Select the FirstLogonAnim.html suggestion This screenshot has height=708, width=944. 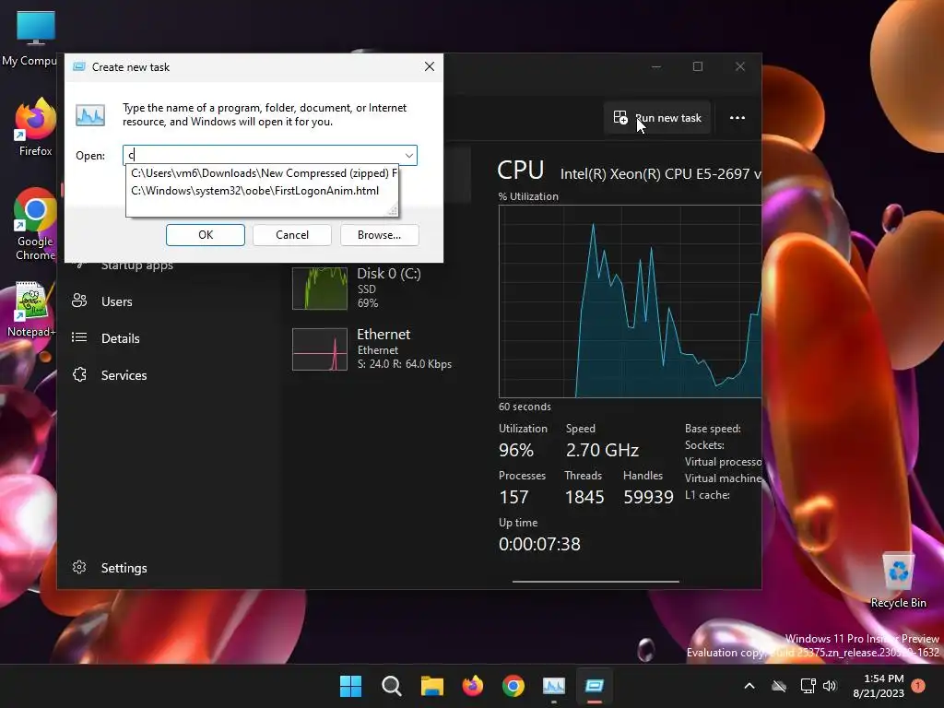click(x=254, y=191)
